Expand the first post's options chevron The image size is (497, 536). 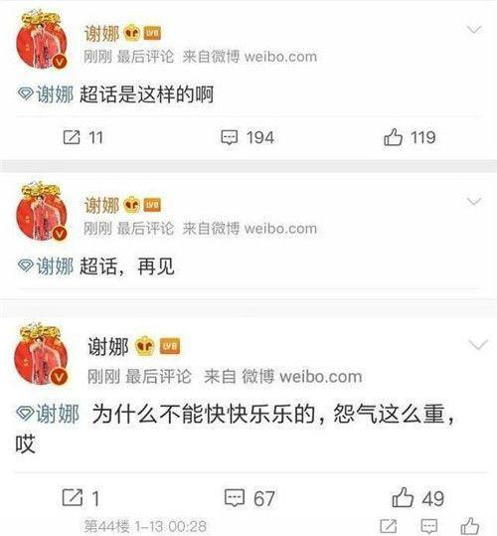[x=474, y=30]
